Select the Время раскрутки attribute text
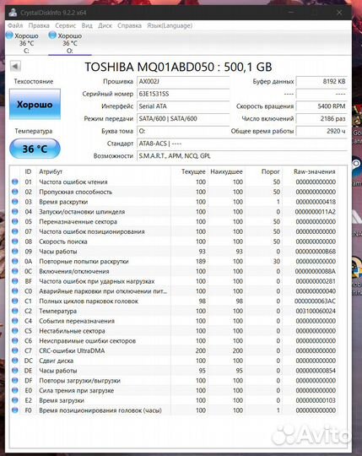Viewport: 362px width, 456px height. (x=63, y=202)
